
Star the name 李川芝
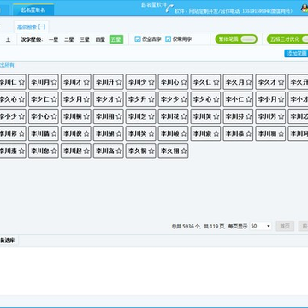[151, 116]
